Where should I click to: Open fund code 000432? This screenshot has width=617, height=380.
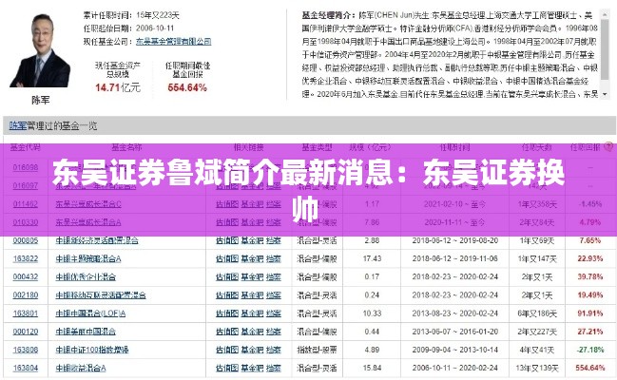(26, 276)
